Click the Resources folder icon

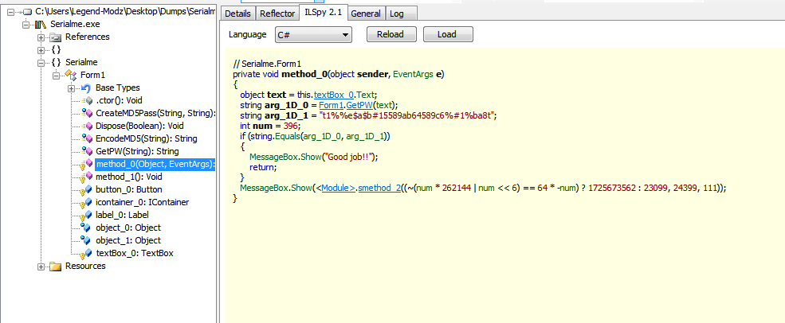[x=55, y=267]
